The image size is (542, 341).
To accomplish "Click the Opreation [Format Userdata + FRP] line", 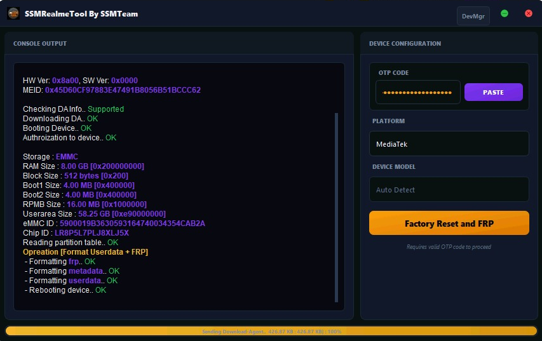I will [x=85, y=252].
